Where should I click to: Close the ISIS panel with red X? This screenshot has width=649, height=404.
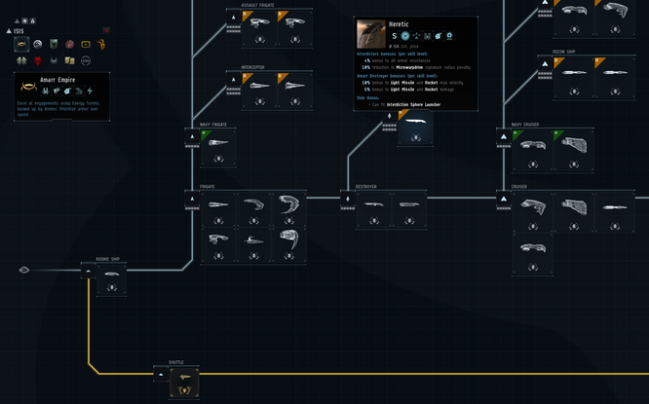click(x=106, y=30)
